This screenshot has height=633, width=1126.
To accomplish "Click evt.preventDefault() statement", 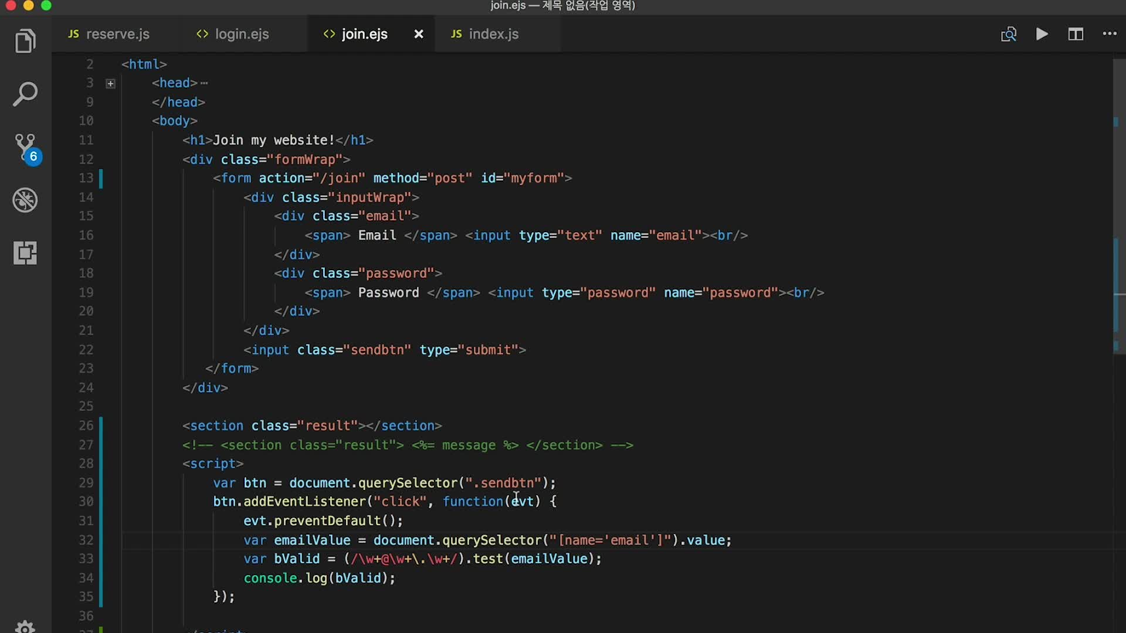I will pos(323,521).
